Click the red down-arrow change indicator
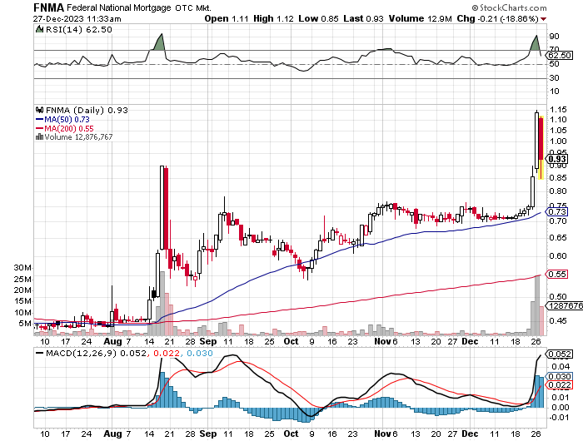Screen dimensions: 583x441 click(544, 19)
